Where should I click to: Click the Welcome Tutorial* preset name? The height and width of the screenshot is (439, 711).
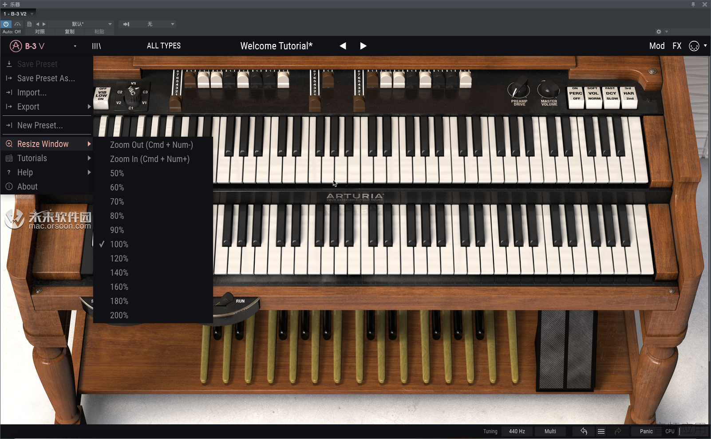click(276, 46)
